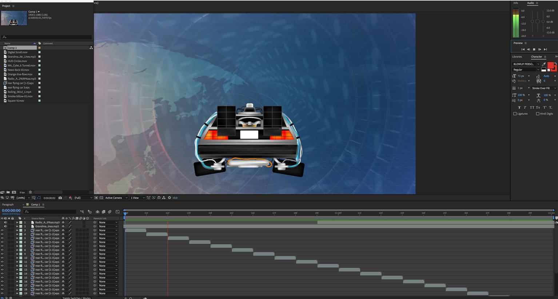Open the Active Camera dropdown
The width and height of the screenshot is (558, 299).
click(x=116, y=198)
